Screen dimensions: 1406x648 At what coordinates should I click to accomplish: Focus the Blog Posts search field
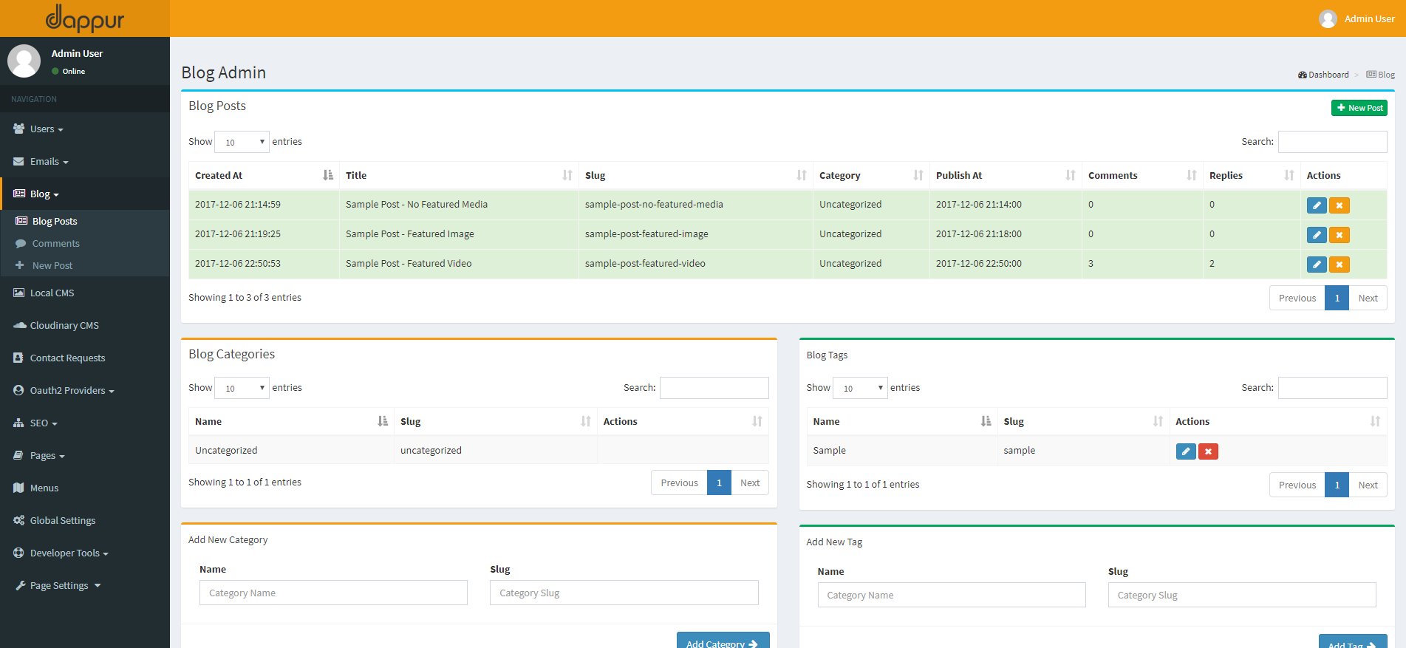1332,142
